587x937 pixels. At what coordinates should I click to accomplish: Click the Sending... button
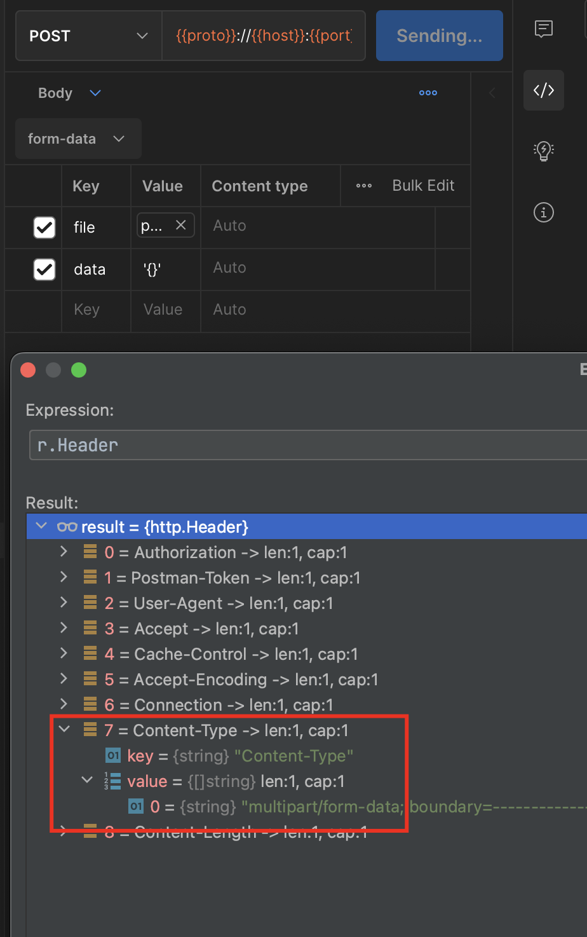(438, 36)
